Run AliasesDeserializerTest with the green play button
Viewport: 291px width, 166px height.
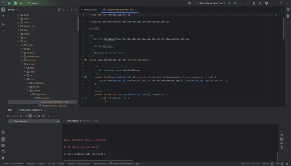[x=229, y=3]
